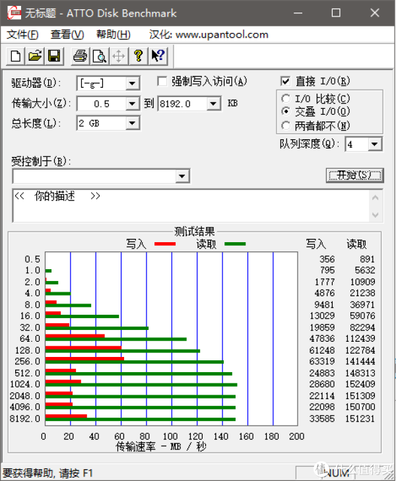Open the 传输大小 0.5 start dropdown
The height and width of the screenshot is (481, 396).
click(x=132, y=104)
